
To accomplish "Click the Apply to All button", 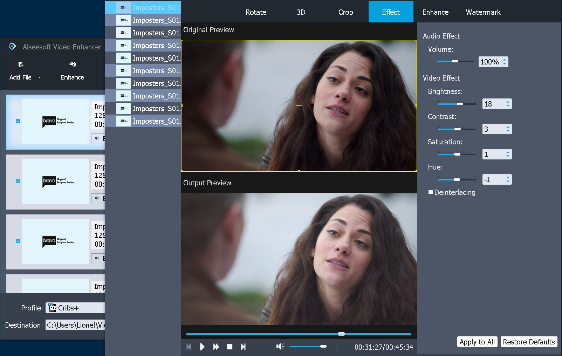I will click(477, 342).
